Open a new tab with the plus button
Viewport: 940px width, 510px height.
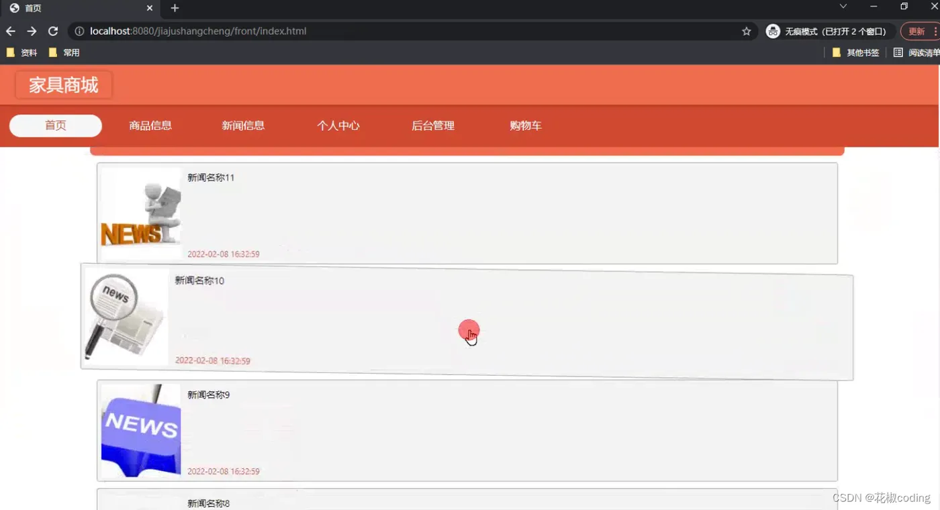175,8
